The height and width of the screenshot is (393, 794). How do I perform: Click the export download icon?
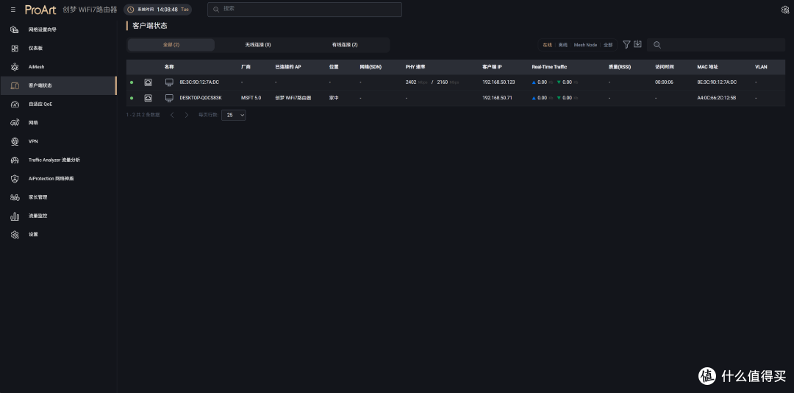[637, 44]
